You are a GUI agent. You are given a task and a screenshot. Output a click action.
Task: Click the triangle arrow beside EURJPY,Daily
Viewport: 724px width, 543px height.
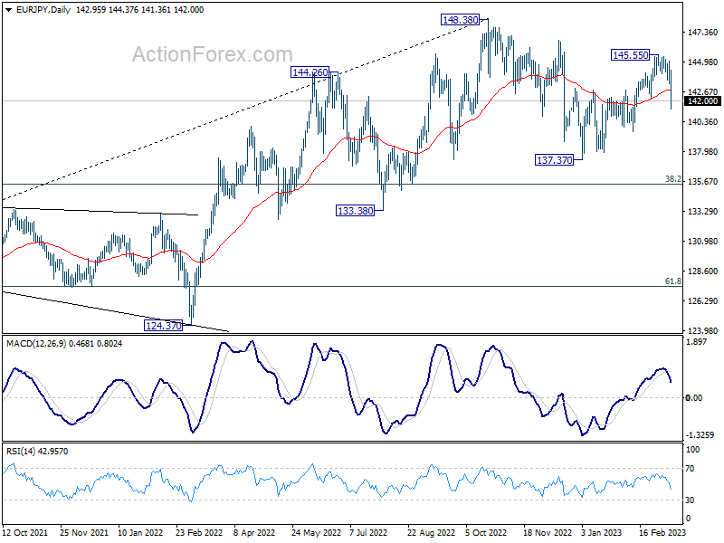[x=8, y=10]
